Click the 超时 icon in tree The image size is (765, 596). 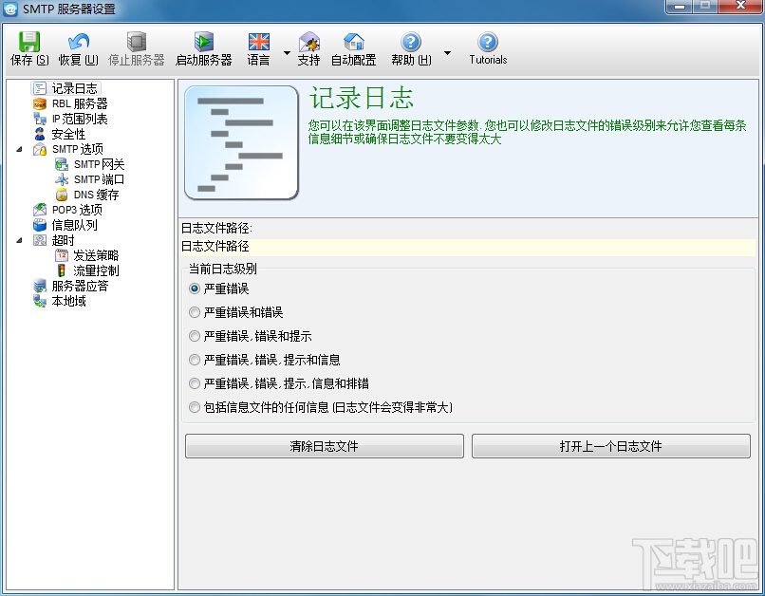coord(40,240)
